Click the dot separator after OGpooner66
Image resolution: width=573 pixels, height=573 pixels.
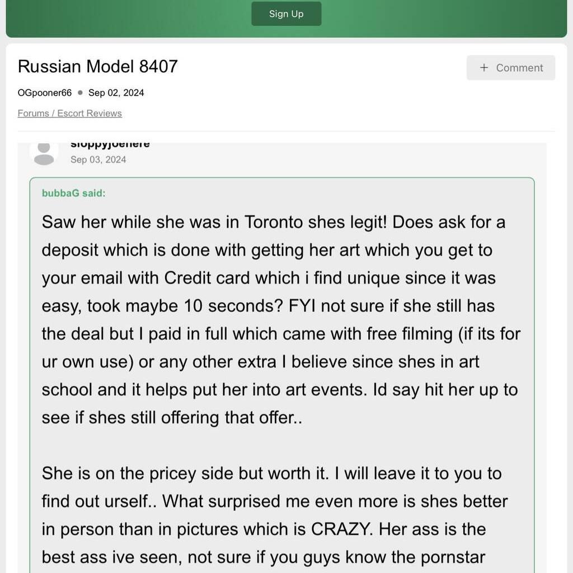click(80, 93)
